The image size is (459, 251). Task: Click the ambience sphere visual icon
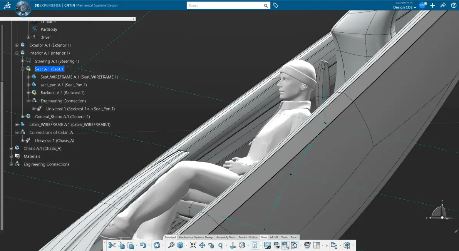pos(307,245)
